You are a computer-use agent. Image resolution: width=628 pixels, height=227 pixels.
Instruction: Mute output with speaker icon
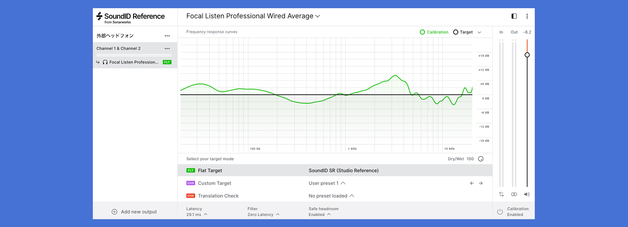(x=527, y=194)
